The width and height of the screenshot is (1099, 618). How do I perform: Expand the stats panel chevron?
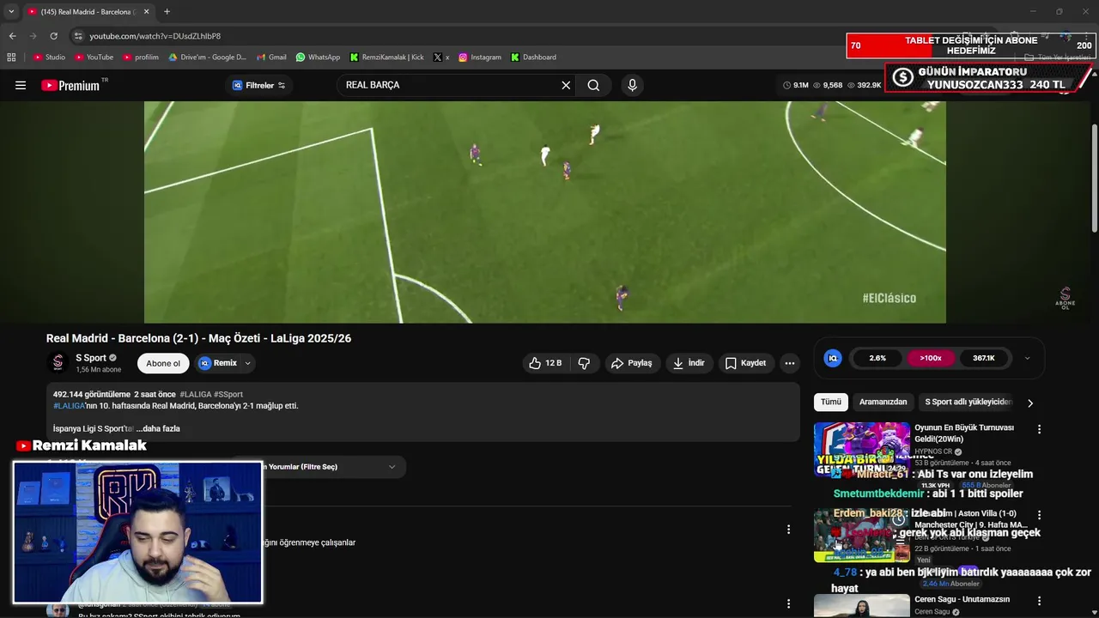[1028, 358]
